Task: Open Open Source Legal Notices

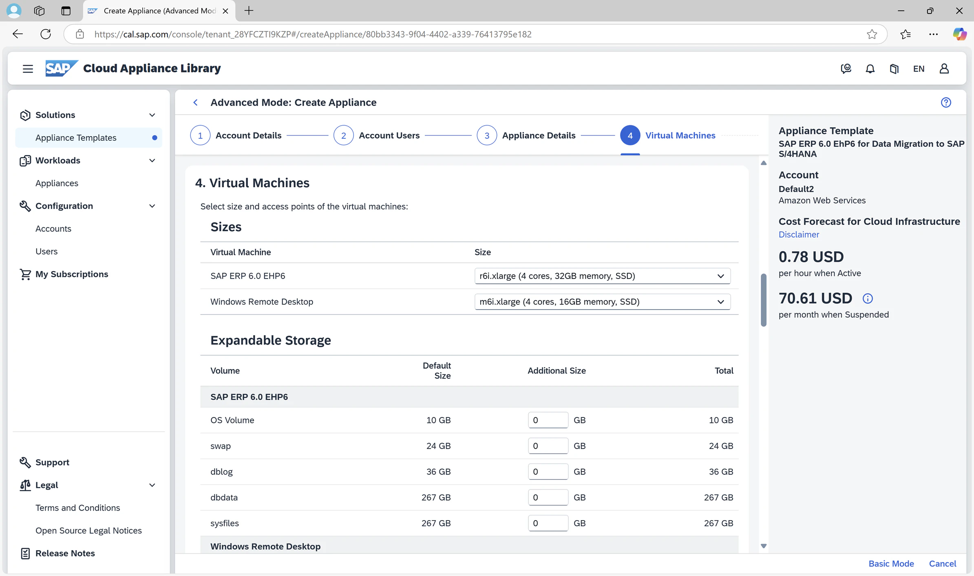Action: [88, 530]
